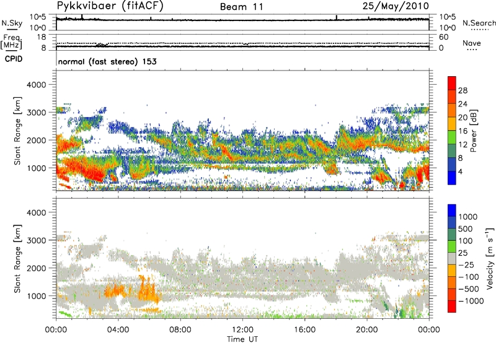Click the noise sky trace in top panel
The width and height of the screenshot is (496, 343).
tap(242, 20)
